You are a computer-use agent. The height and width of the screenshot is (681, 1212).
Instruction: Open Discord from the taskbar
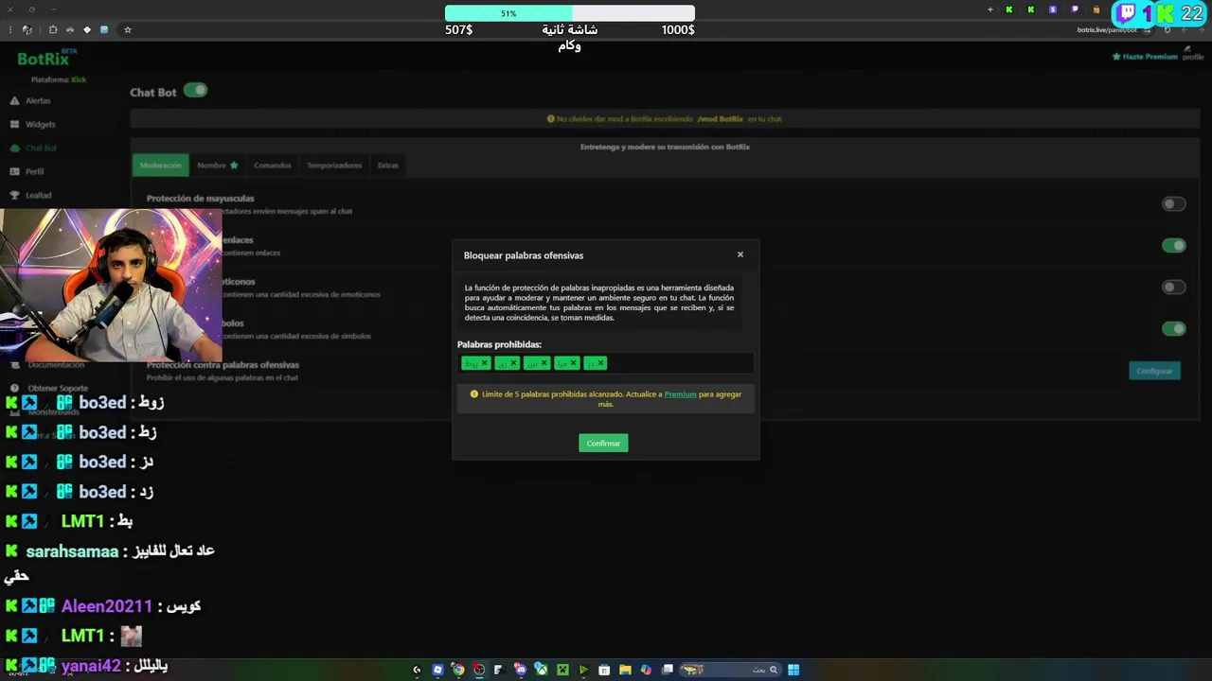point(521,670)
